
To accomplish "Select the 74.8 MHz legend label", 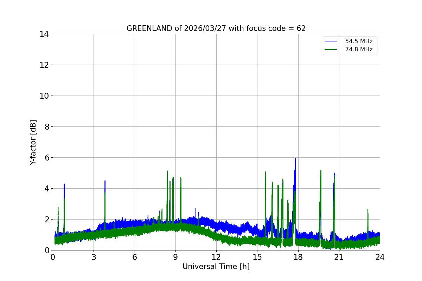I will coord(359,50).
